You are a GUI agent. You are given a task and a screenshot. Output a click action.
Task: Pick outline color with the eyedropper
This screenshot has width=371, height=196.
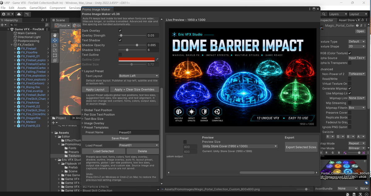tap(157, 59)
